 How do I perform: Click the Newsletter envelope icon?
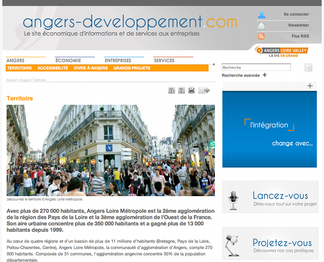[x=262, y=25]
